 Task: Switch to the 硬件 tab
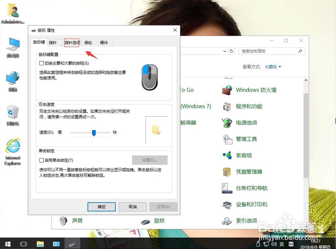click(x=104, y=43)
